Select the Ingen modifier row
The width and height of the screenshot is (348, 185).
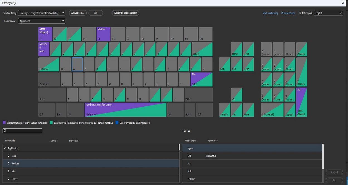click(x=252, y=148)
